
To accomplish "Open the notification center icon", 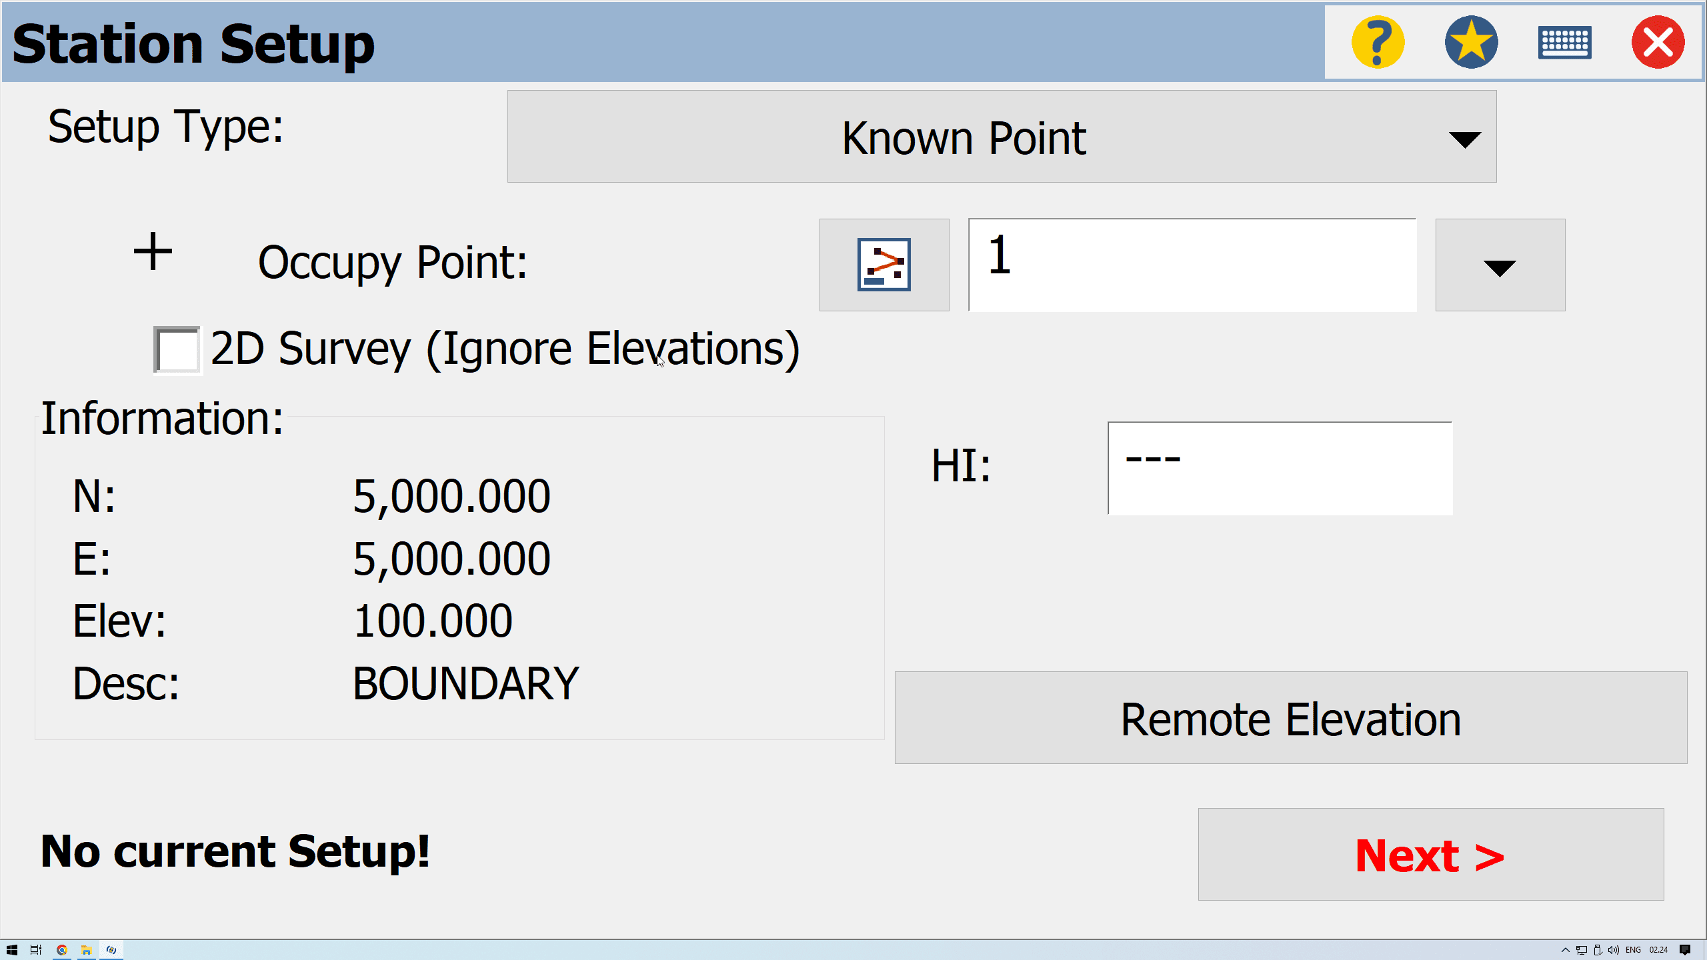I will pos(1685,950).
